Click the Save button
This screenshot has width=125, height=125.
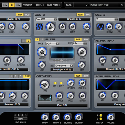click(x=69, y=5)
